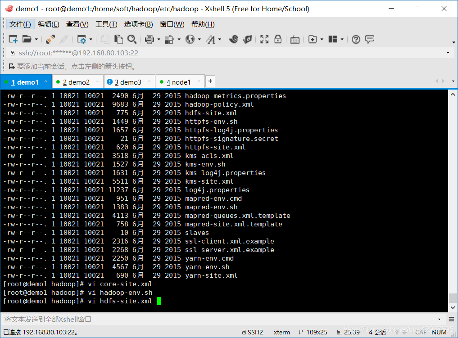Open the 文件(F) menu

click(x=20, y=24)
